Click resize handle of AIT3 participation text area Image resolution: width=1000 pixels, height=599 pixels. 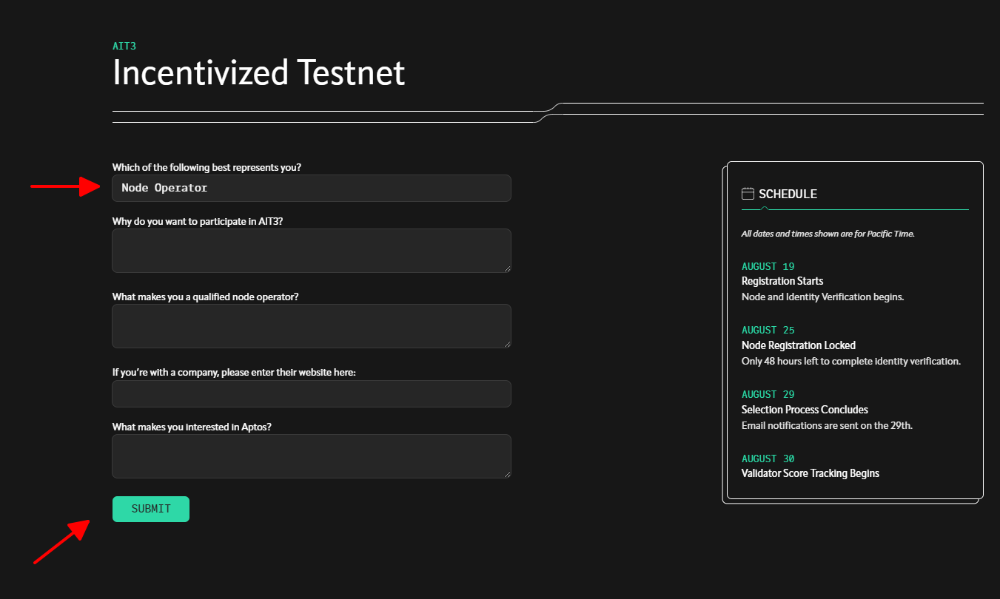[x=506, y=268]
